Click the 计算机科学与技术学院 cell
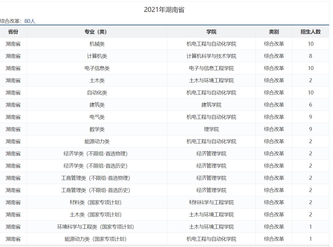 [x=211, y=56]
